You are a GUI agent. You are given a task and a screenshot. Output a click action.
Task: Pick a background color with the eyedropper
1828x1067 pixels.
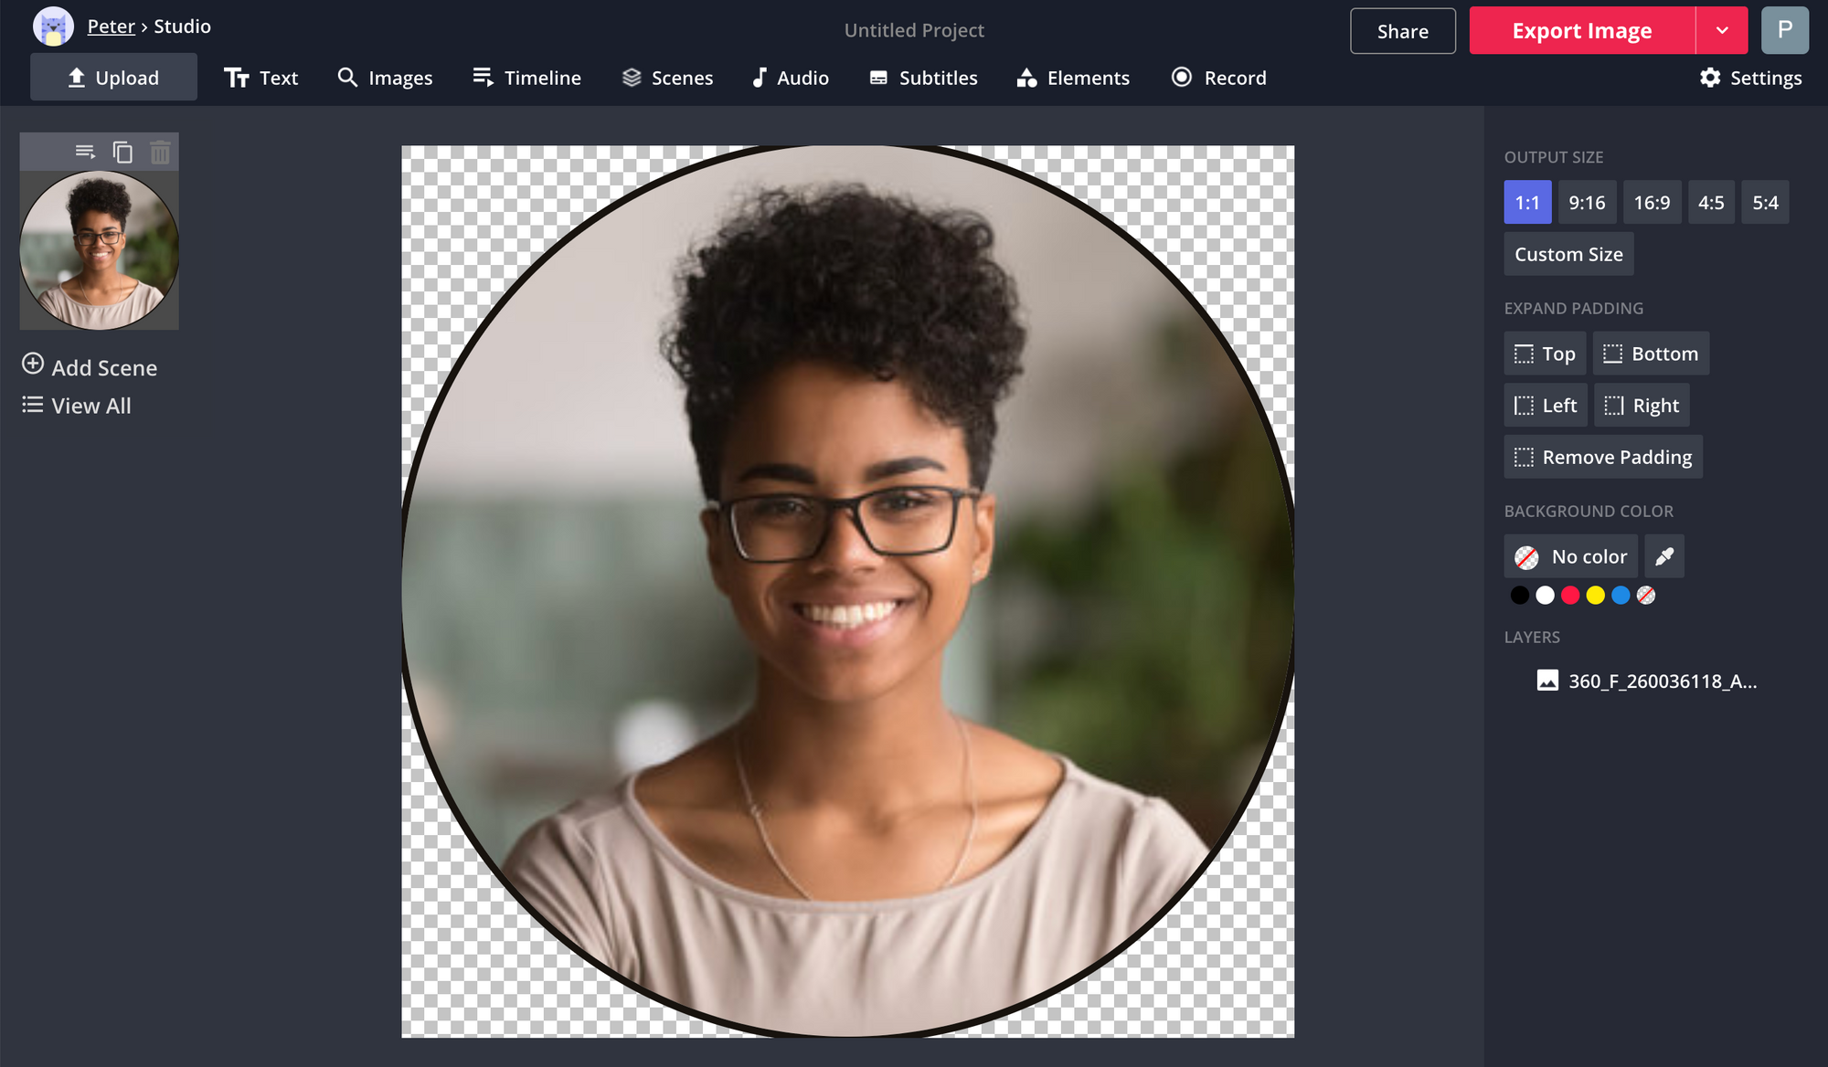(x=1664, y=555)
